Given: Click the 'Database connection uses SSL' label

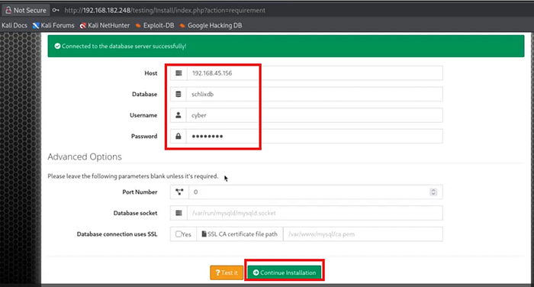Looking at the screenshot, I should click(x=117, y=234).
